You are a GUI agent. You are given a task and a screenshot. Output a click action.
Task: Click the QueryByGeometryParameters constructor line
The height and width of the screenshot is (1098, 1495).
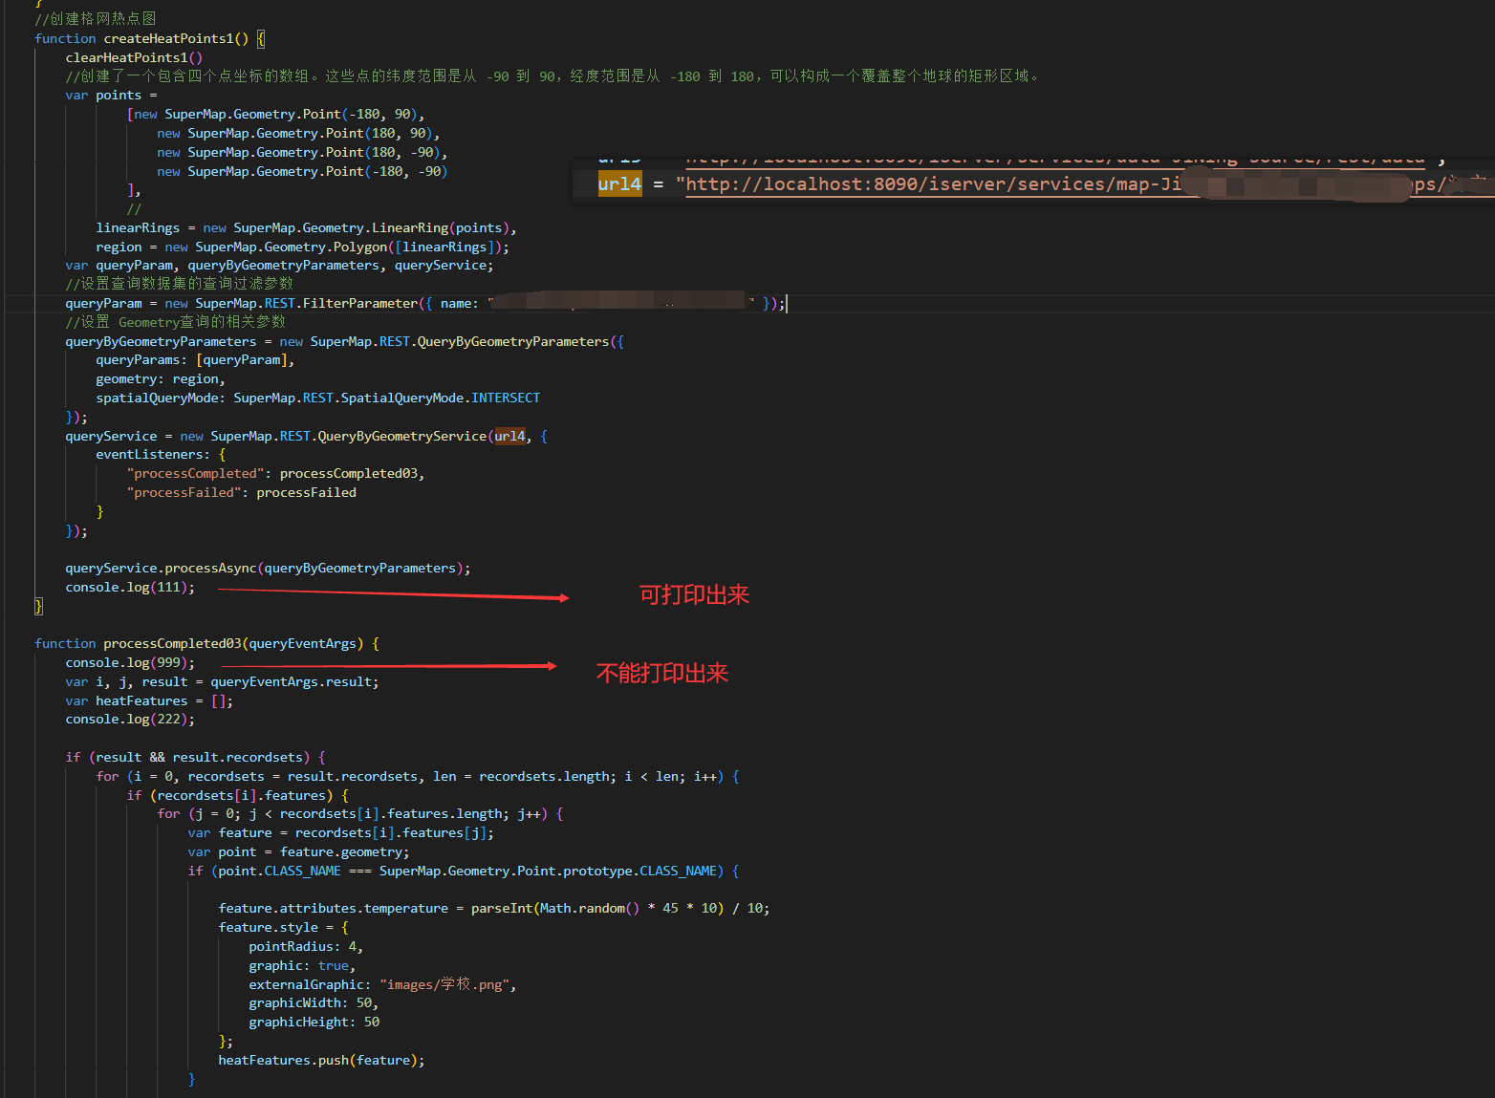pos(344,341)
